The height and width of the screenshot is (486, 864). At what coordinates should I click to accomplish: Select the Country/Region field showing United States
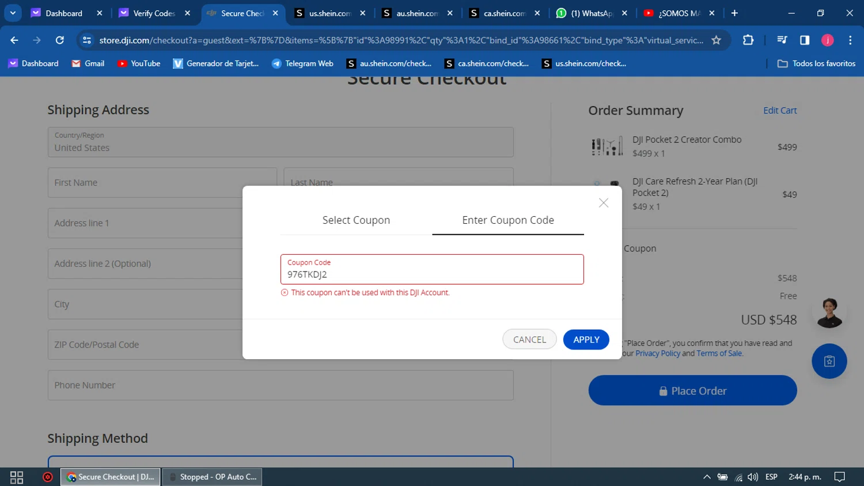281,142
